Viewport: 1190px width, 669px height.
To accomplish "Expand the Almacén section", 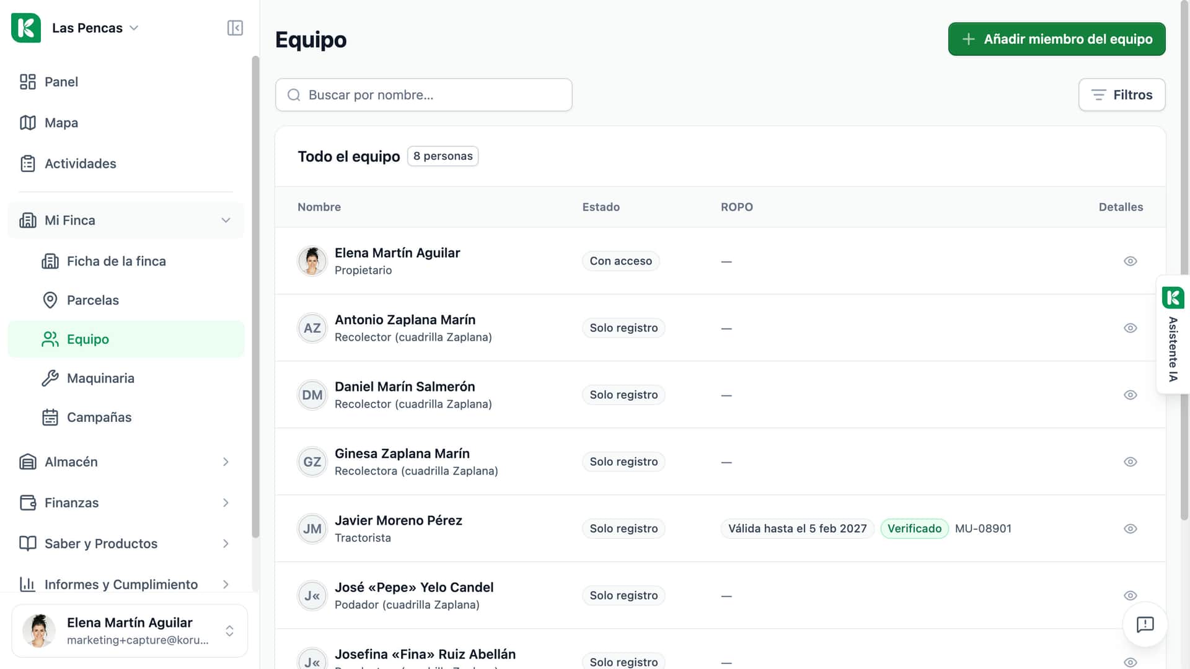I will [x=126, y=461].
